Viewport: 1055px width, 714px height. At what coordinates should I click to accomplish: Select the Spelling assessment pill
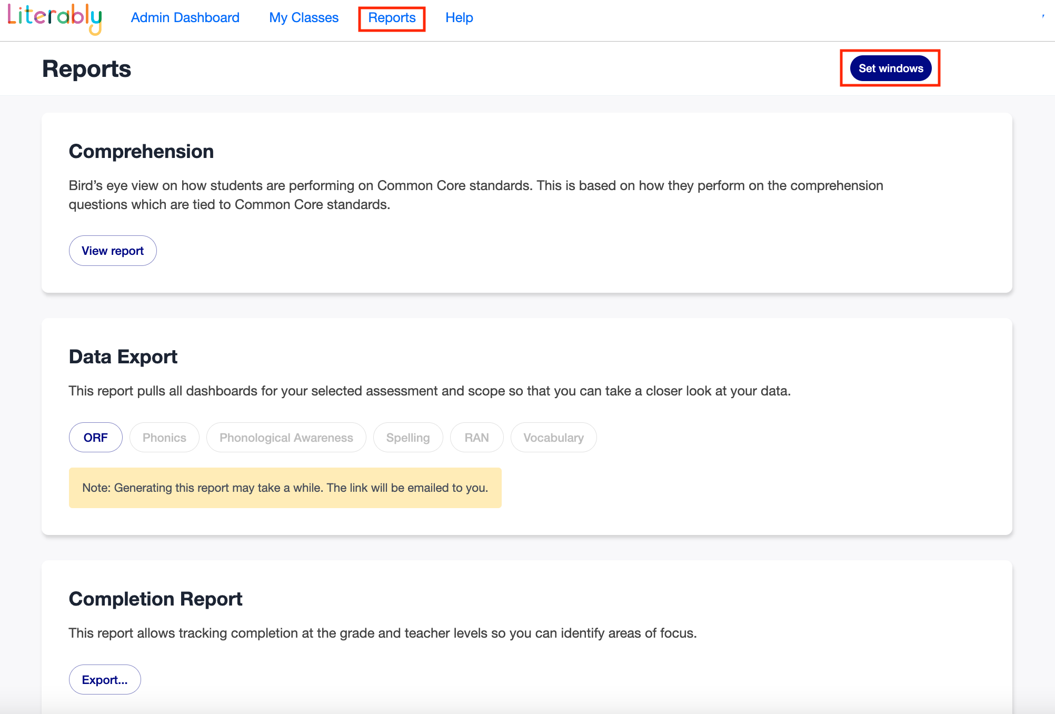click(x=408, y=438)
